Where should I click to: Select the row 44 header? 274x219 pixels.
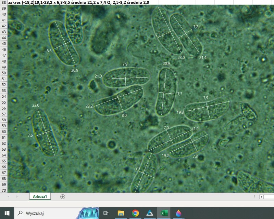(4, 38)
